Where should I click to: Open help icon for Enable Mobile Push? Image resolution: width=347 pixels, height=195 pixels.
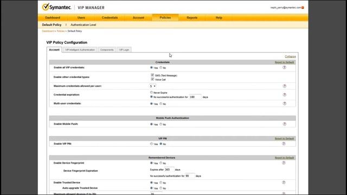pyautogui.click(x=284, y=124)
